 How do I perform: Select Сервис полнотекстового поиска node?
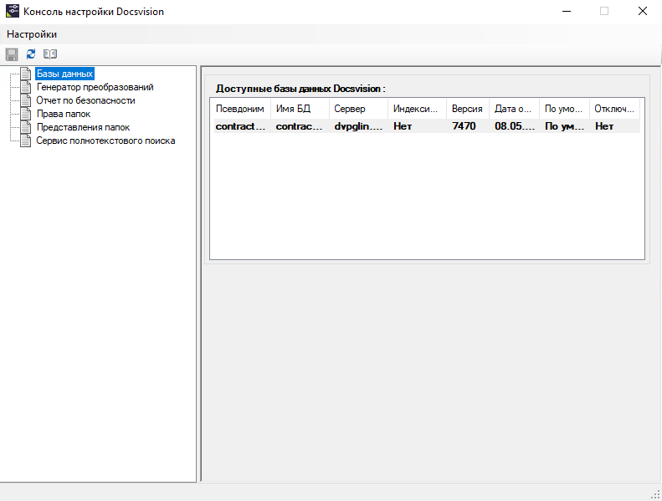tap(105, 141)
